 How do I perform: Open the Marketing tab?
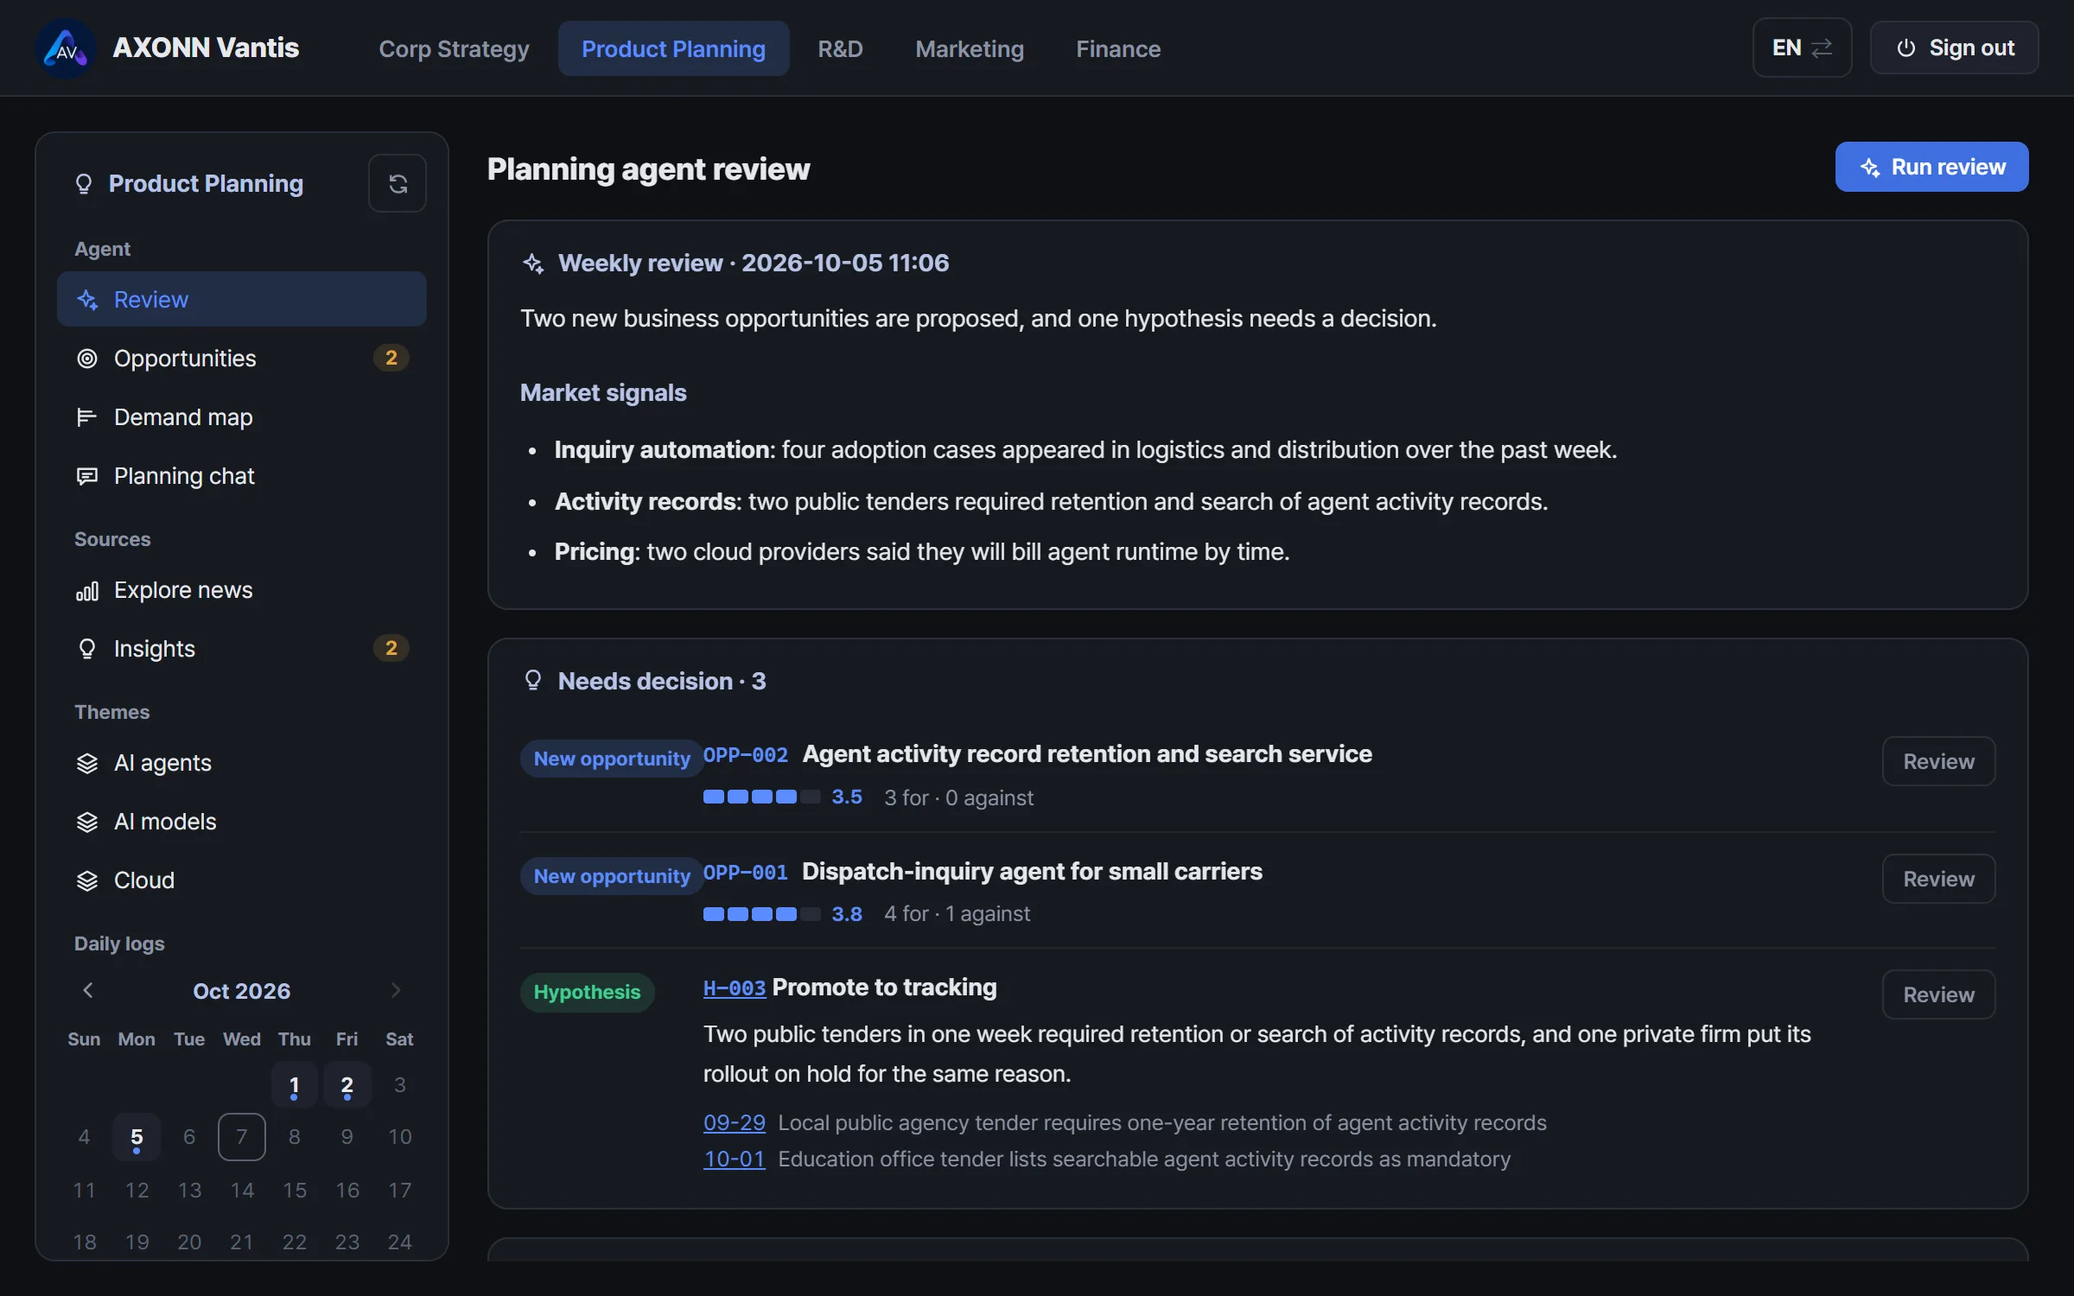(970, 49)
